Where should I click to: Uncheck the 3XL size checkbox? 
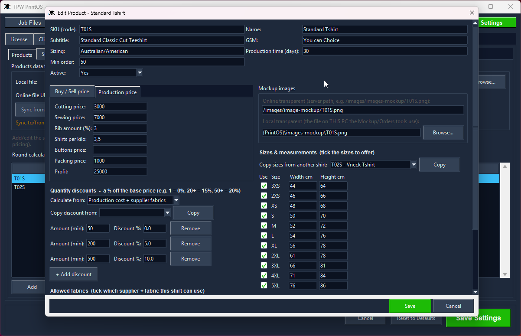click(264, 266)
